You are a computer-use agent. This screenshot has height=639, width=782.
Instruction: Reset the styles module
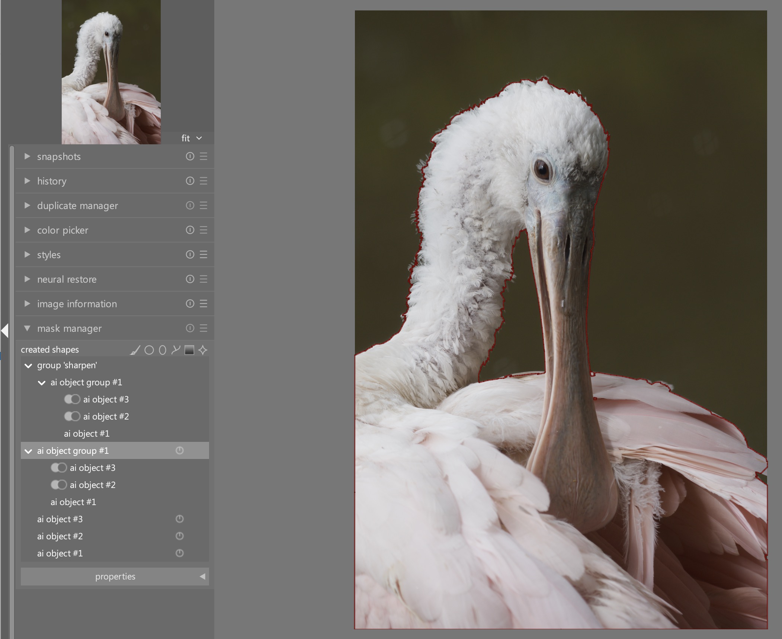pyautogui.click(x=190, y=254)
